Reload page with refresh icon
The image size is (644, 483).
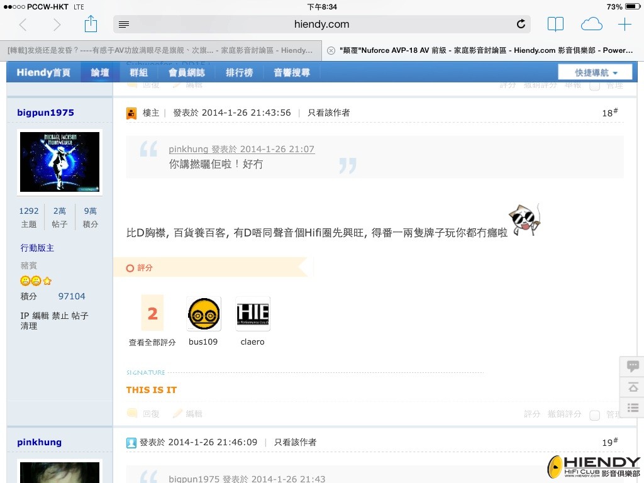tap(521, 25)
